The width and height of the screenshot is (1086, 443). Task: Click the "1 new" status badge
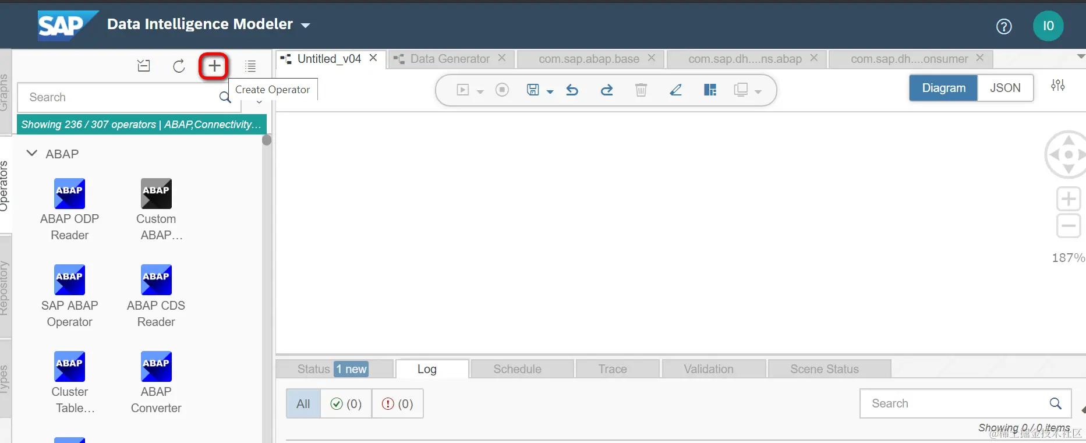[x=351, y=369]
